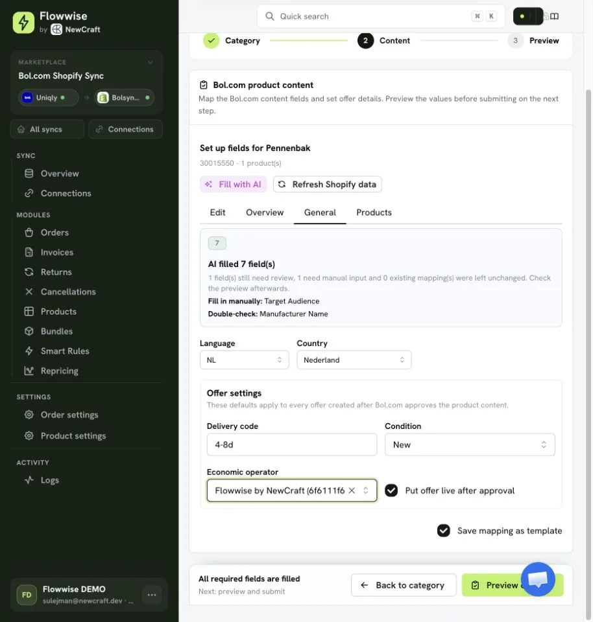593x622 pixels.
Task: Open the Returns module
Action: tap(56, 272)
